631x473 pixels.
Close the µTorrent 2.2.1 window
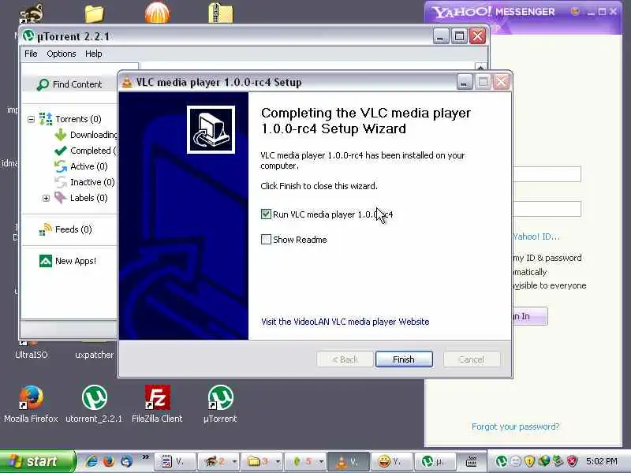point(478,36)
